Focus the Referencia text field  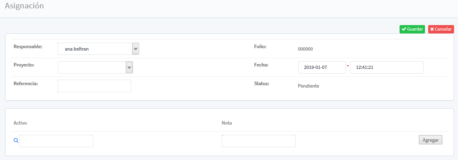coord(94,86)
